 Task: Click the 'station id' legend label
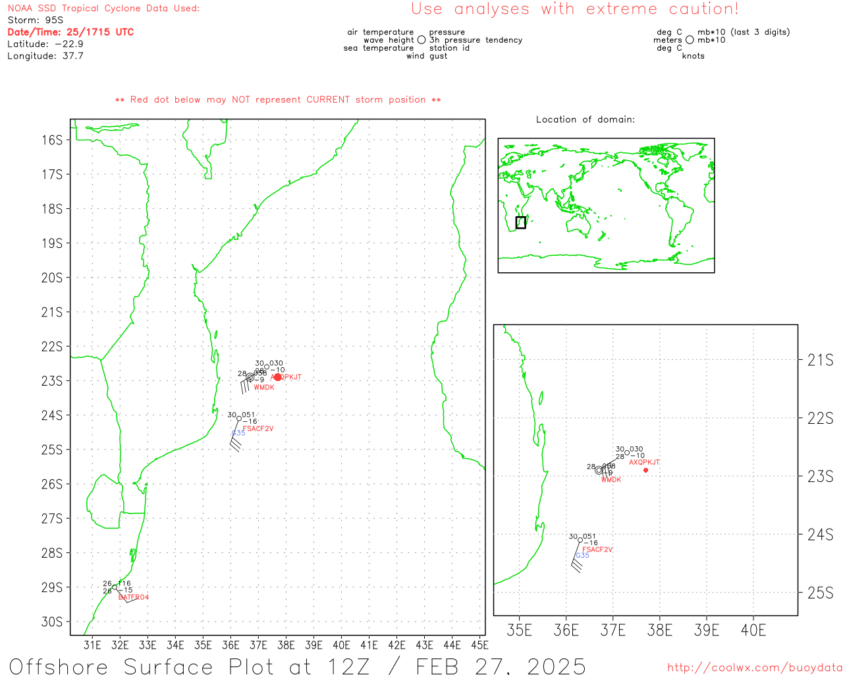pos(449,48)
